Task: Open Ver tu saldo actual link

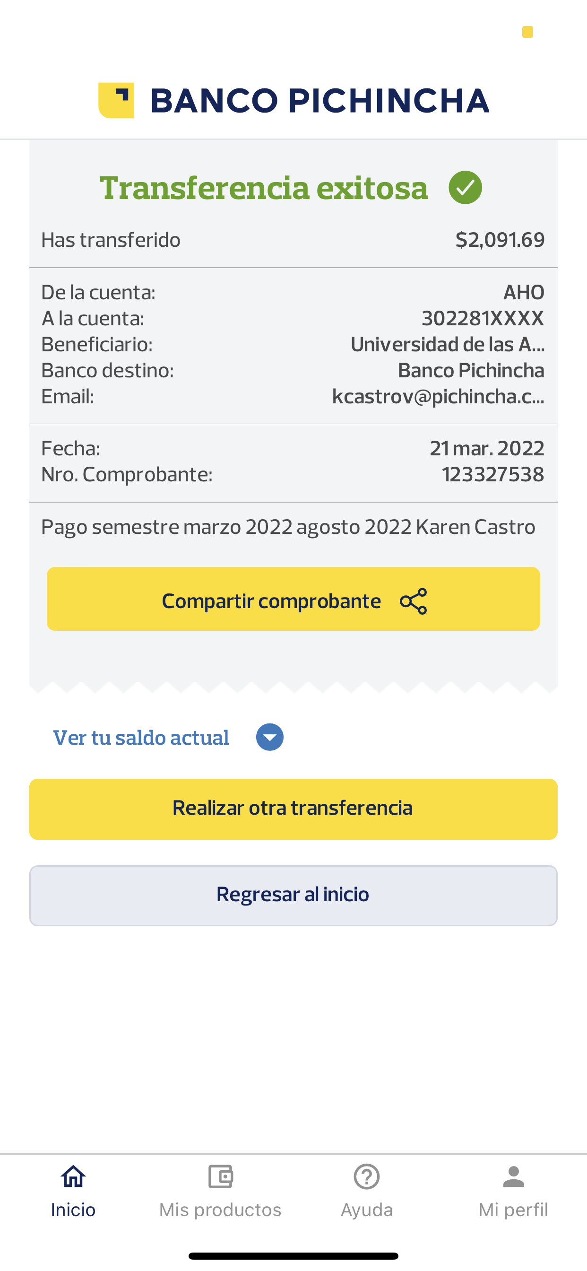Action: pos(141,738)
